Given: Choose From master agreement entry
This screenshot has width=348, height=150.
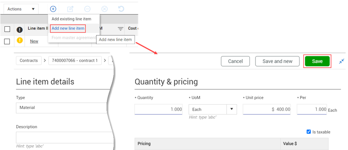Looking at the screenshot, I should point(73,37).
